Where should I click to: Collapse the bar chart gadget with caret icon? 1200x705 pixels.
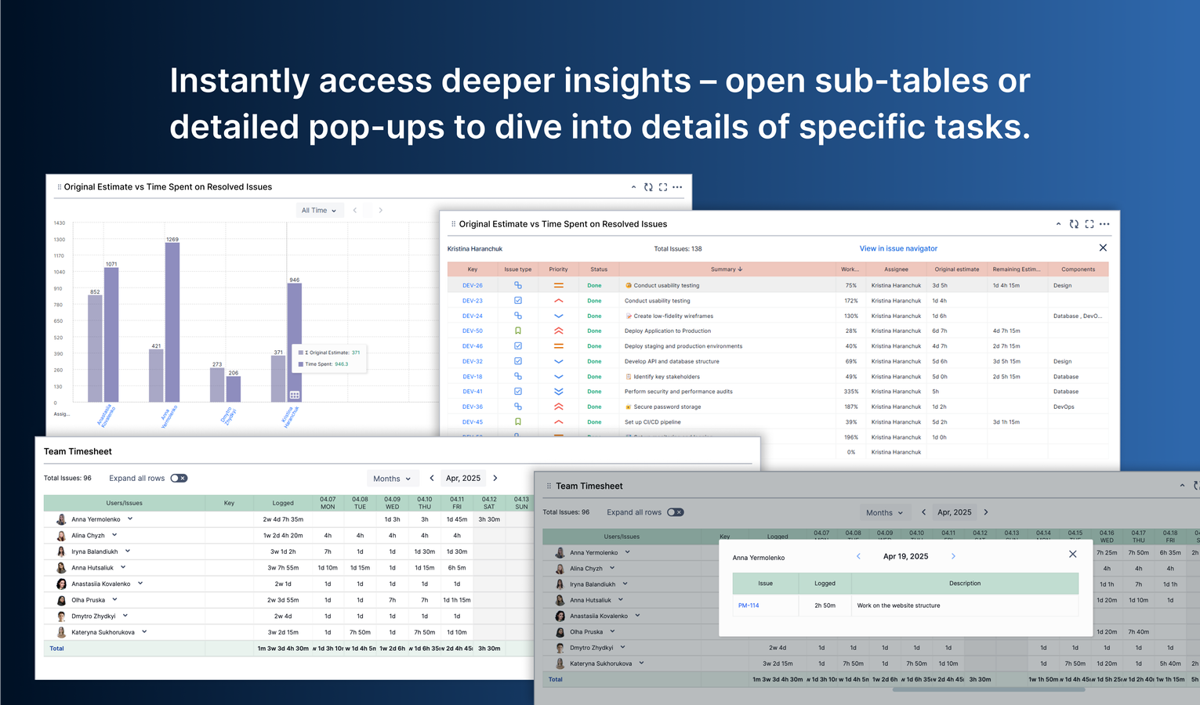point(633,187)
